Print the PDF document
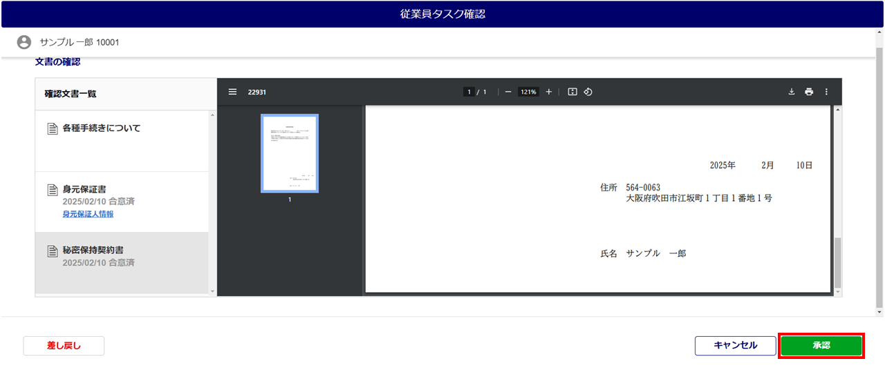The width and height of the screenshot is (885, 370). 809,92
